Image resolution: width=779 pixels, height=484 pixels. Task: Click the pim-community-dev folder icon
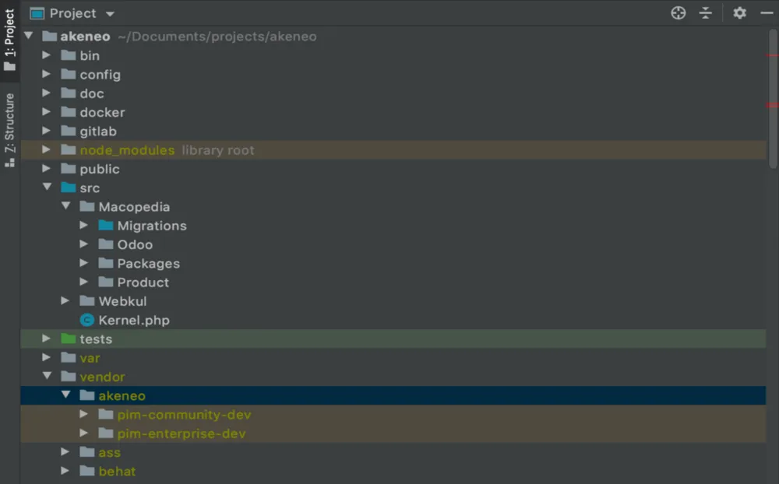click(106, 414)
